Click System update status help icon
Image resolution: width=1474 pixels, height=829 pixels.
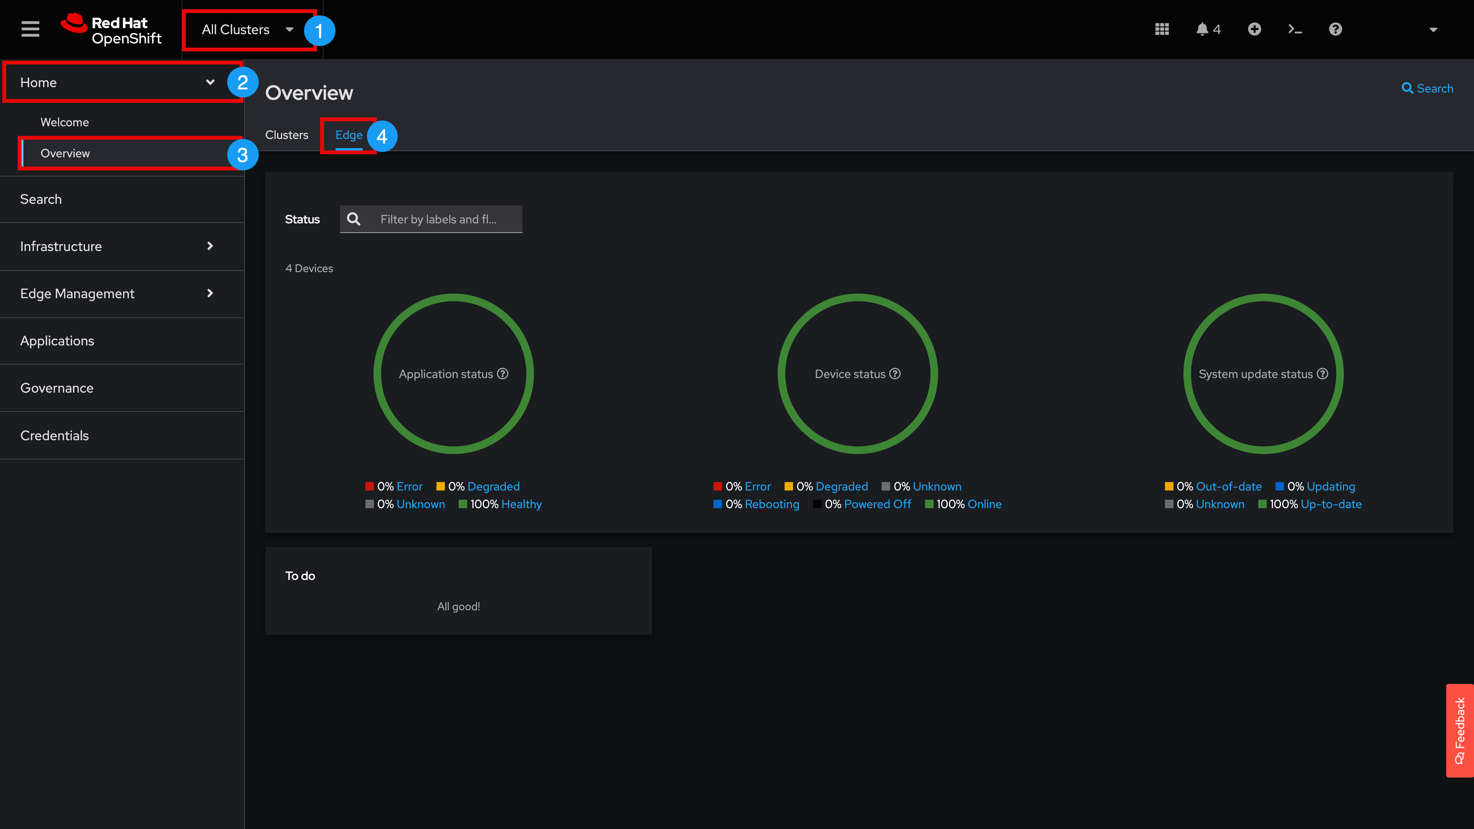[1322, 373]
